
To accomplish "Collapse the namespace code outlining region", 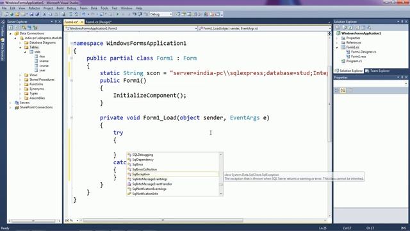I will pyautogui.click(x=71, y=43).
